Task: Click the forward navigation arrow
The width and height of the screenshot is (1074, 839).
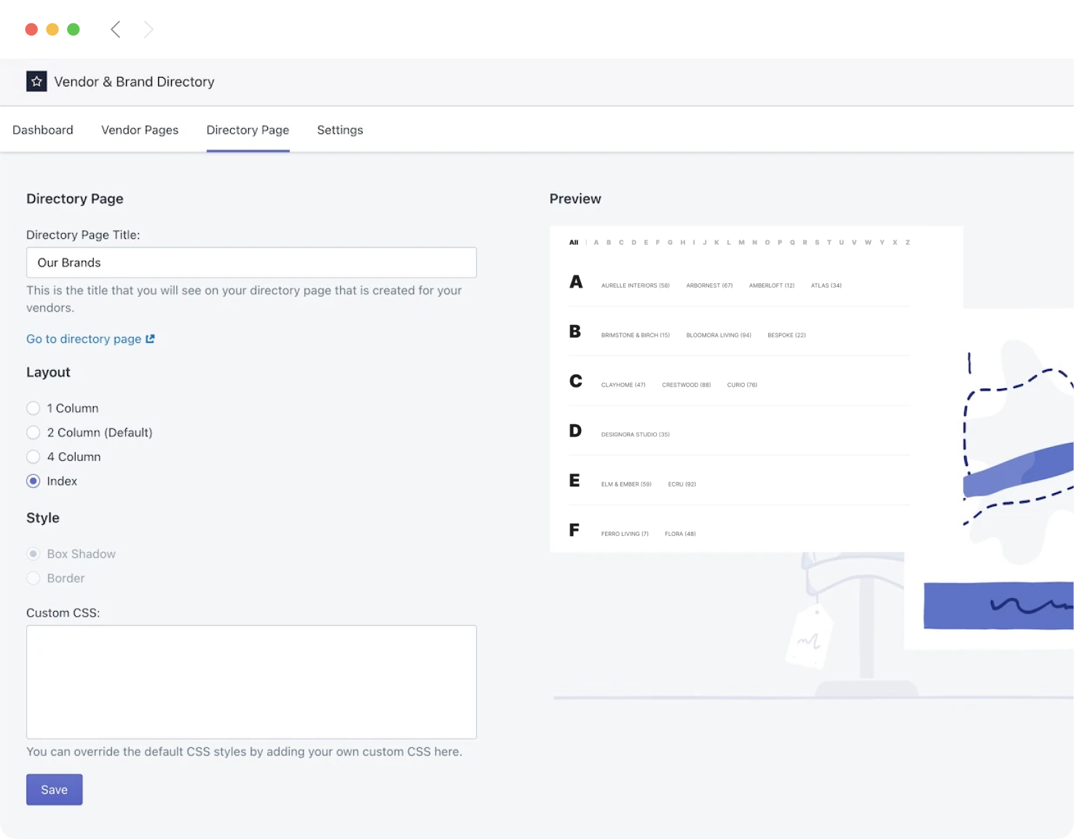Action: 149,29
